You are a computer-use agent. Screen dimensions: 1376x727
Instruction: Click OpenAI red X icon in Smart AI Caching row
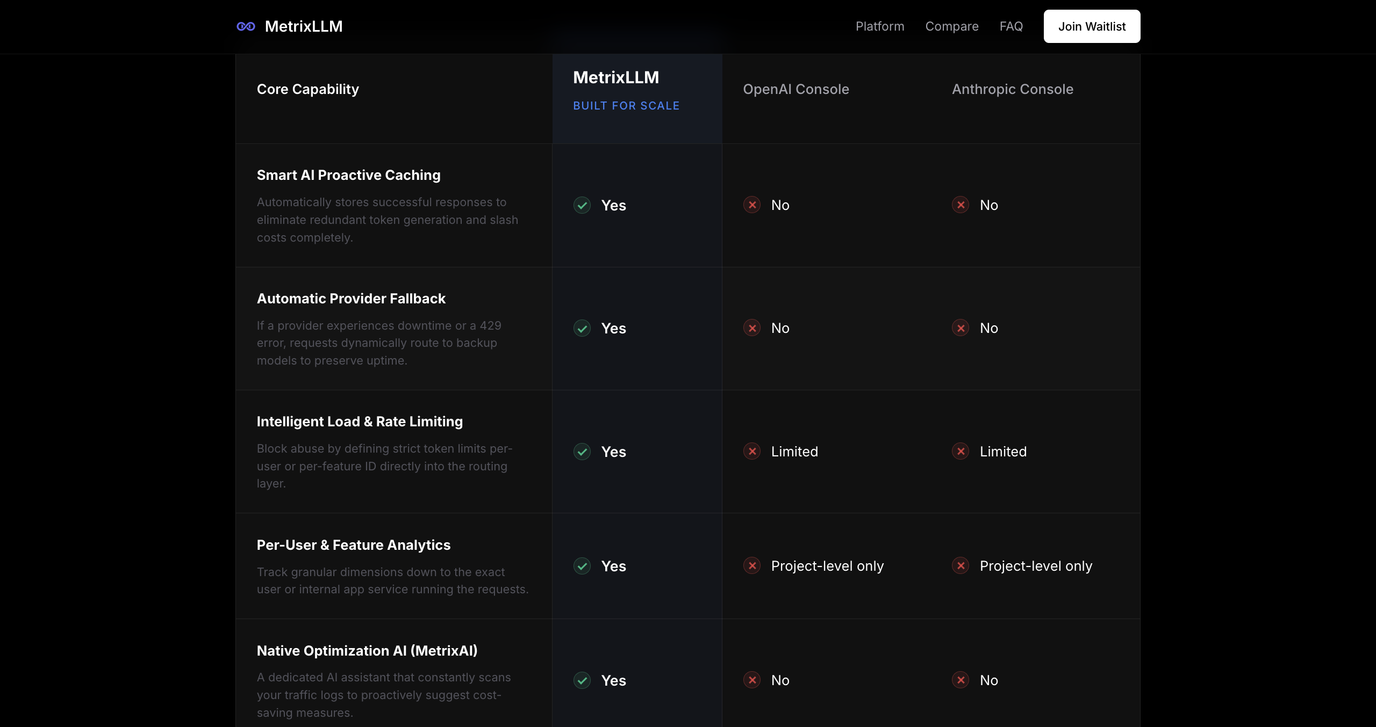[752, 205]
